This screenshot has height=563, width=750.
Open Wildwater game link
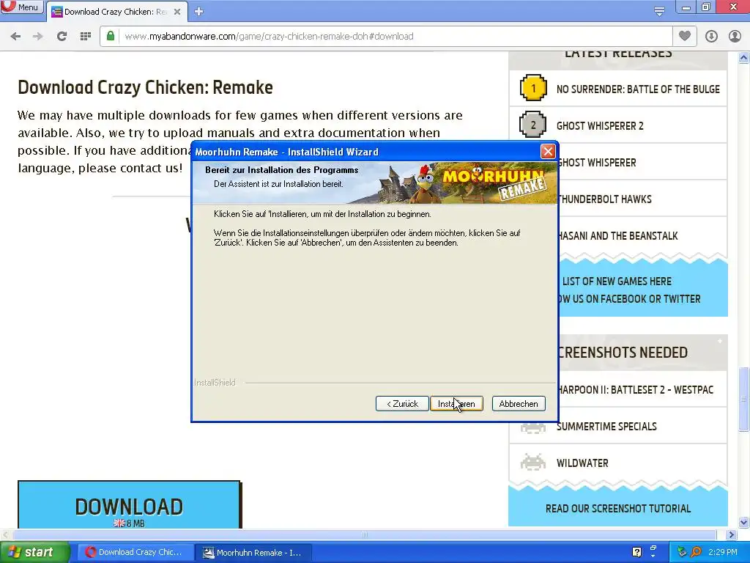[x=582, y=463]
